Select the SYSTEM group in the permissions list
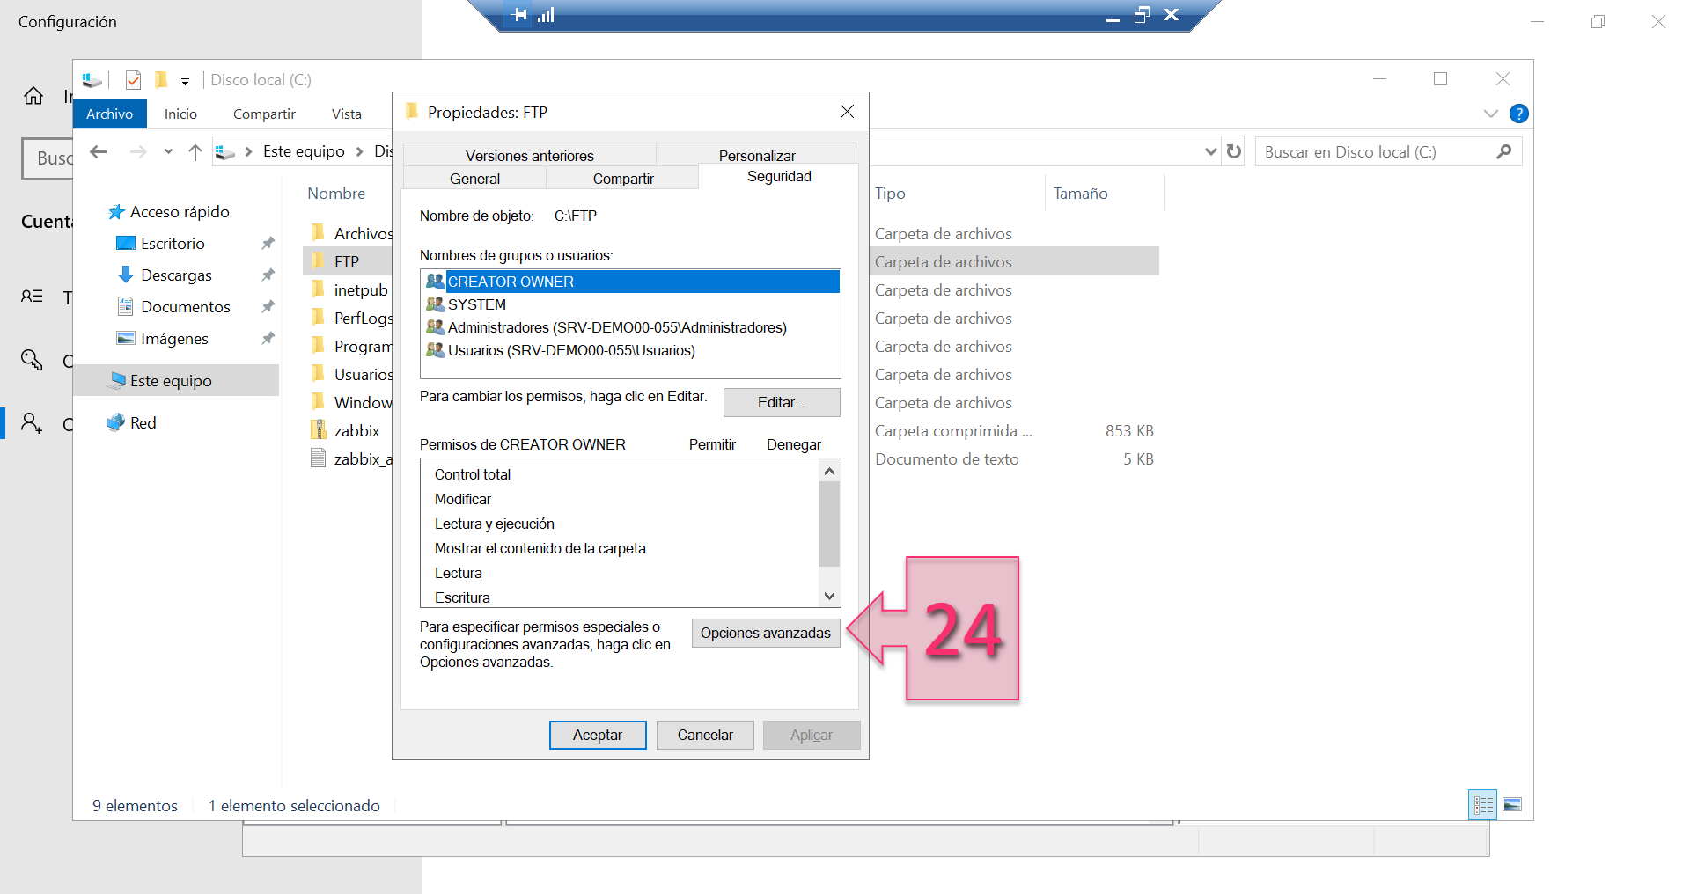Image resolution: width=1690 pixels, height=894 pixels. (x=476, y=304)
